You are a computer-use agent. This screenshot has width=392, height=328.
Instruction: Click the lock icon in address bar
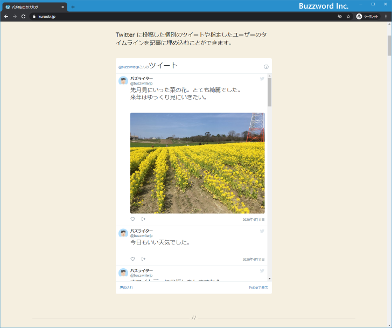coord(34,17)
